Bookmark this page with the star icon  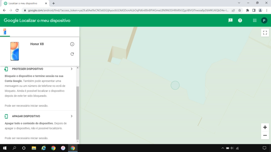tap(239, 11)
